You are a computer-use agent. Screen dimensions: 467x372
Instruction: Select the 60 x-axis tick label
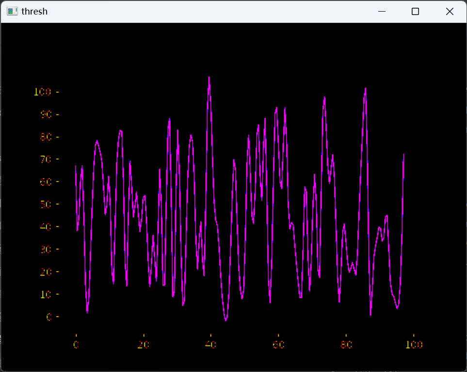pyautogui.click(x=278, y=344)
